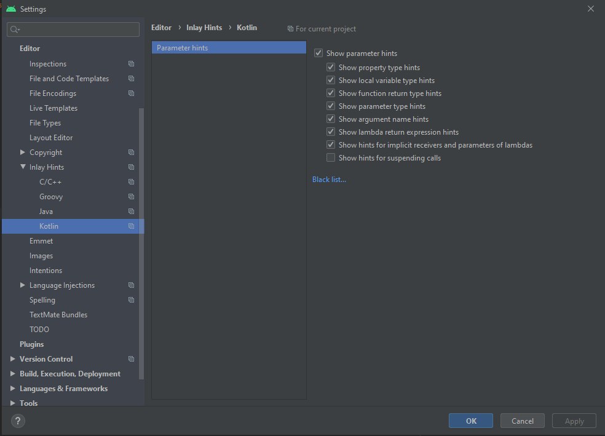Select C/C++ under Inlay Hints
605x436 pixels.
[50, 182]
